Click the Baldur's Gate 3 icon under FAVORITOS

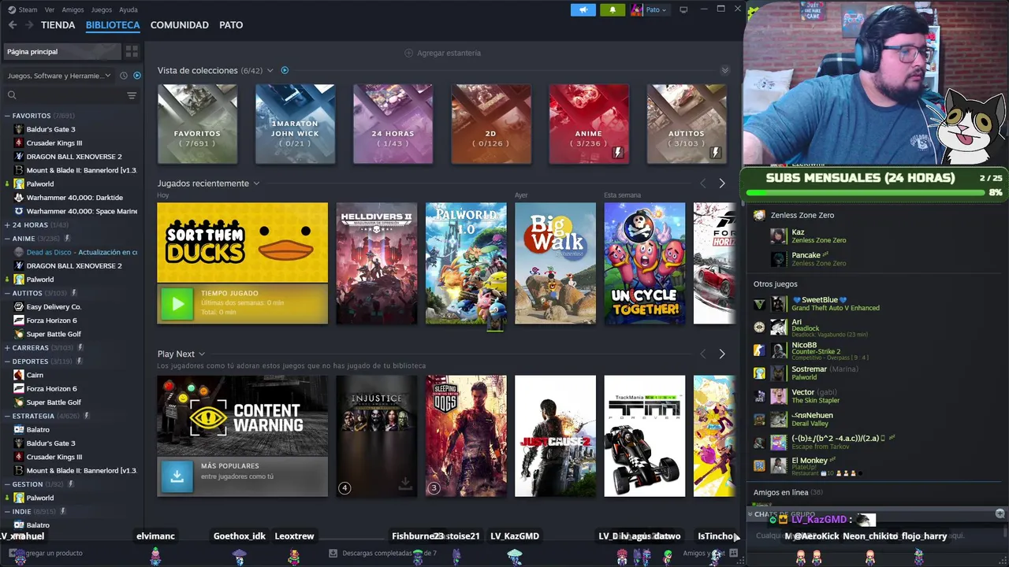coord(19,129)
